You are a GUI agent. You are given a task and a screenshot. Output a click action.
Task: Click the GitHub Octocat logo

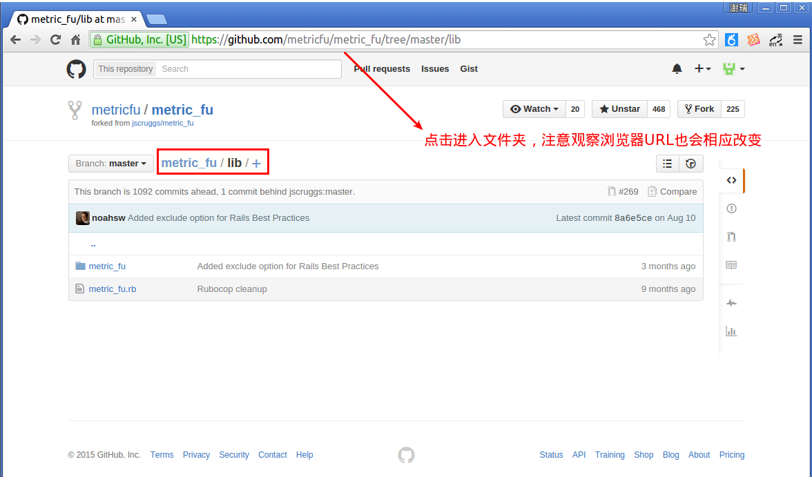click(76, 69)
